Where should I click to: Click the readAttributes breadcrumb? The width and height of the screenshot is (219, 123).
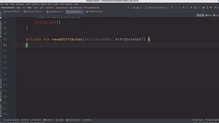click(x=92, y=8)
